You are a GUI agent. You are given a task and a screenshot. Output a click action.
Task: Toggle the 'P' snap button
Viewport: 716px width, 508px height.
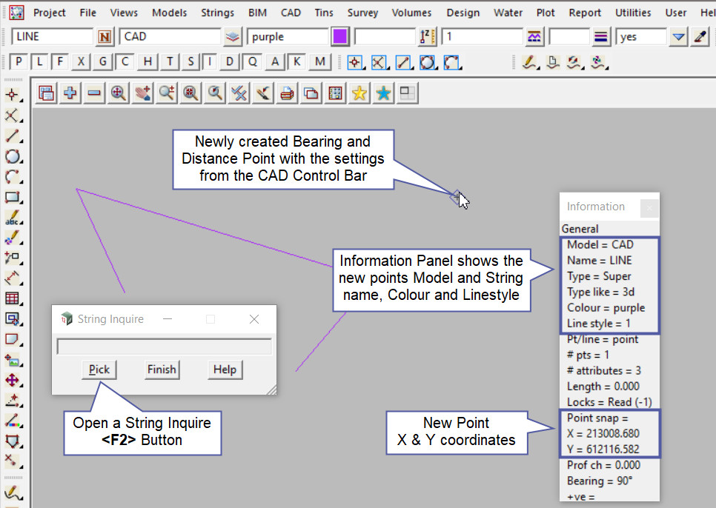pyautogui.click(x=19, y=61)
